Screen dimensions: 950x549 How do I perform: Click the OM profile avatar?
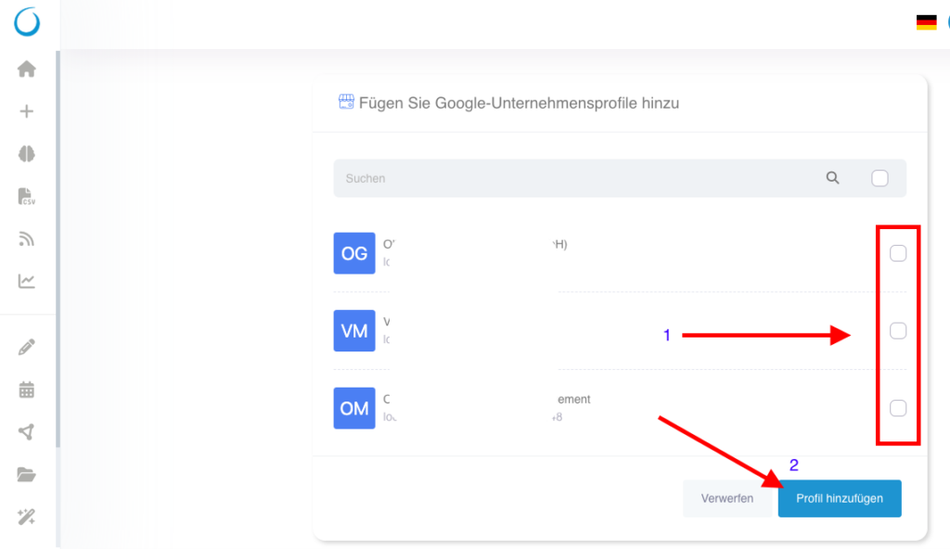click(x=354, y=408)
